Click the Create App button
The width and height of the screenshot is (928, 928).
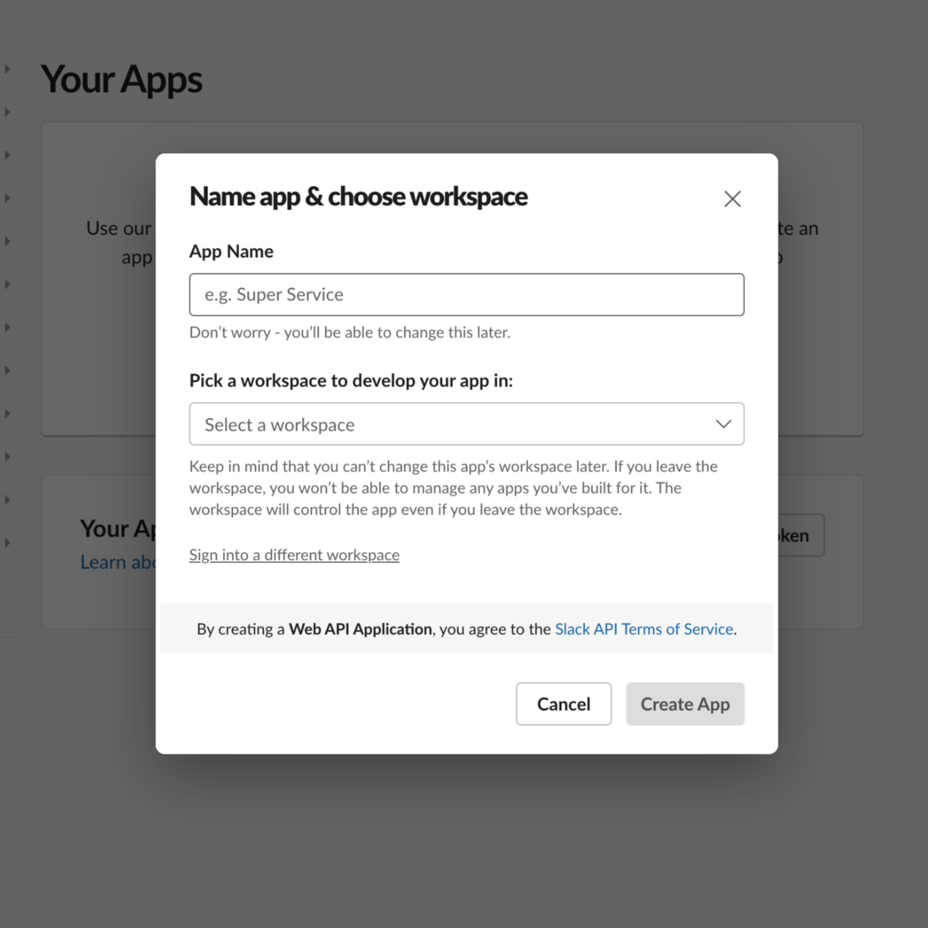(x=685, y=704)
